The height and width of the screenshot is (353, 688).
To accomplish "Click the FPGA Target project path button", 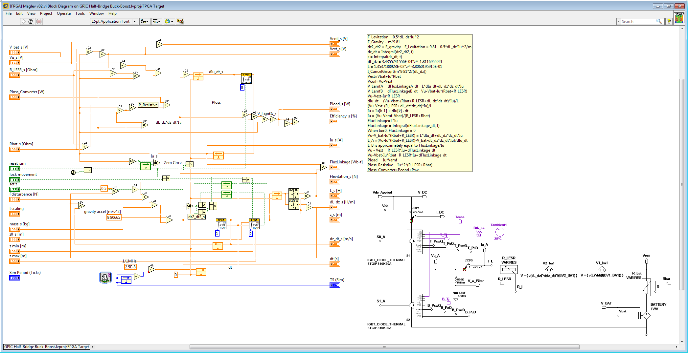I will 47,347.
